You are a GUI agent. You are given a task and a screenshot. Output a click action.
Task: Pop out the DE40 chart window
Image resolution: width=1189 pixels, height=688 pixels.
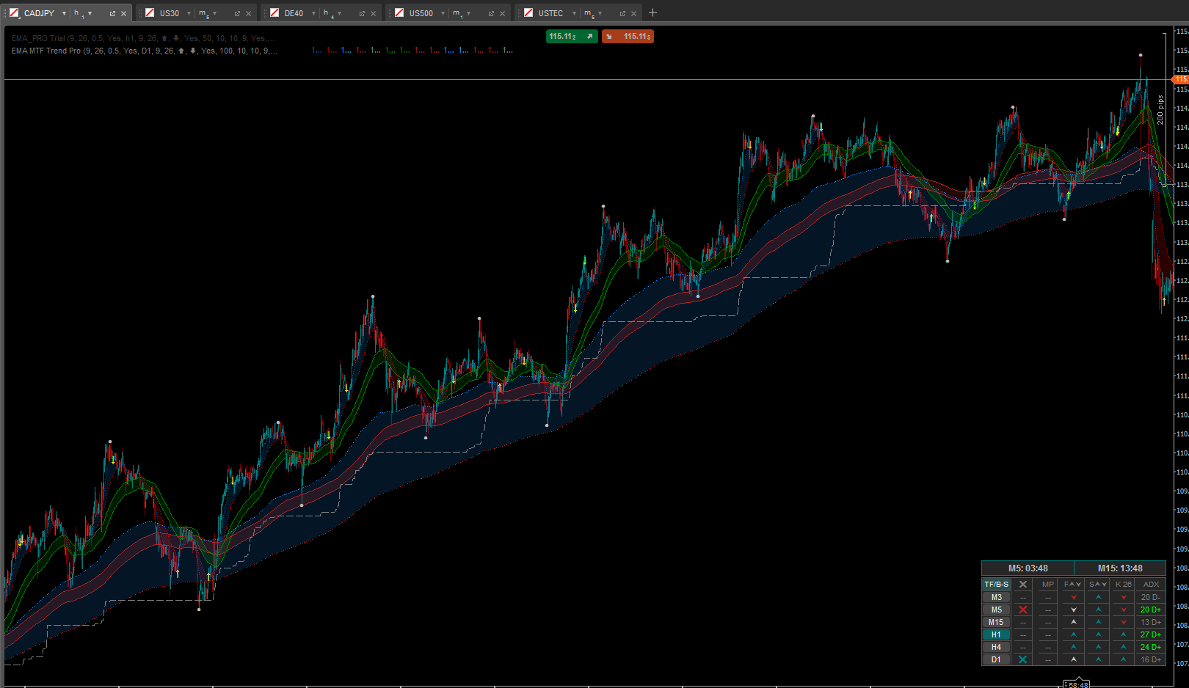point(362,14)
